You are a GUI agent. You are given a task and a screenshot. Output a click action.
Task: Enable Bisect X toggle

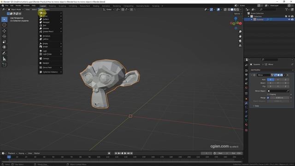(x=271, y=83)
